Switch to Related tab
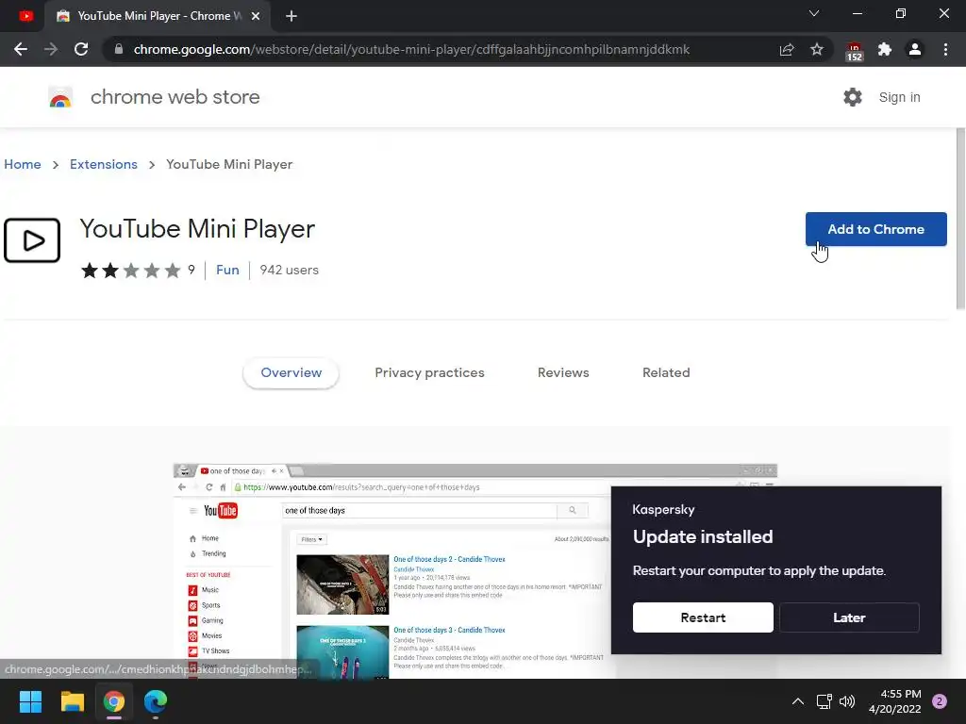This screenshot has width=966, height=724. 666,372
